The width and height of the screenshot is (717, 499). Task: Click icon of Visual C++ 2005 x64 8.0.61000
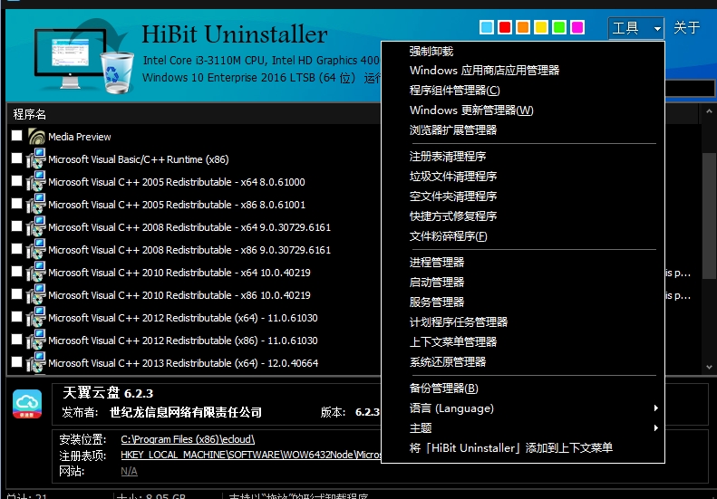point(36,181)
